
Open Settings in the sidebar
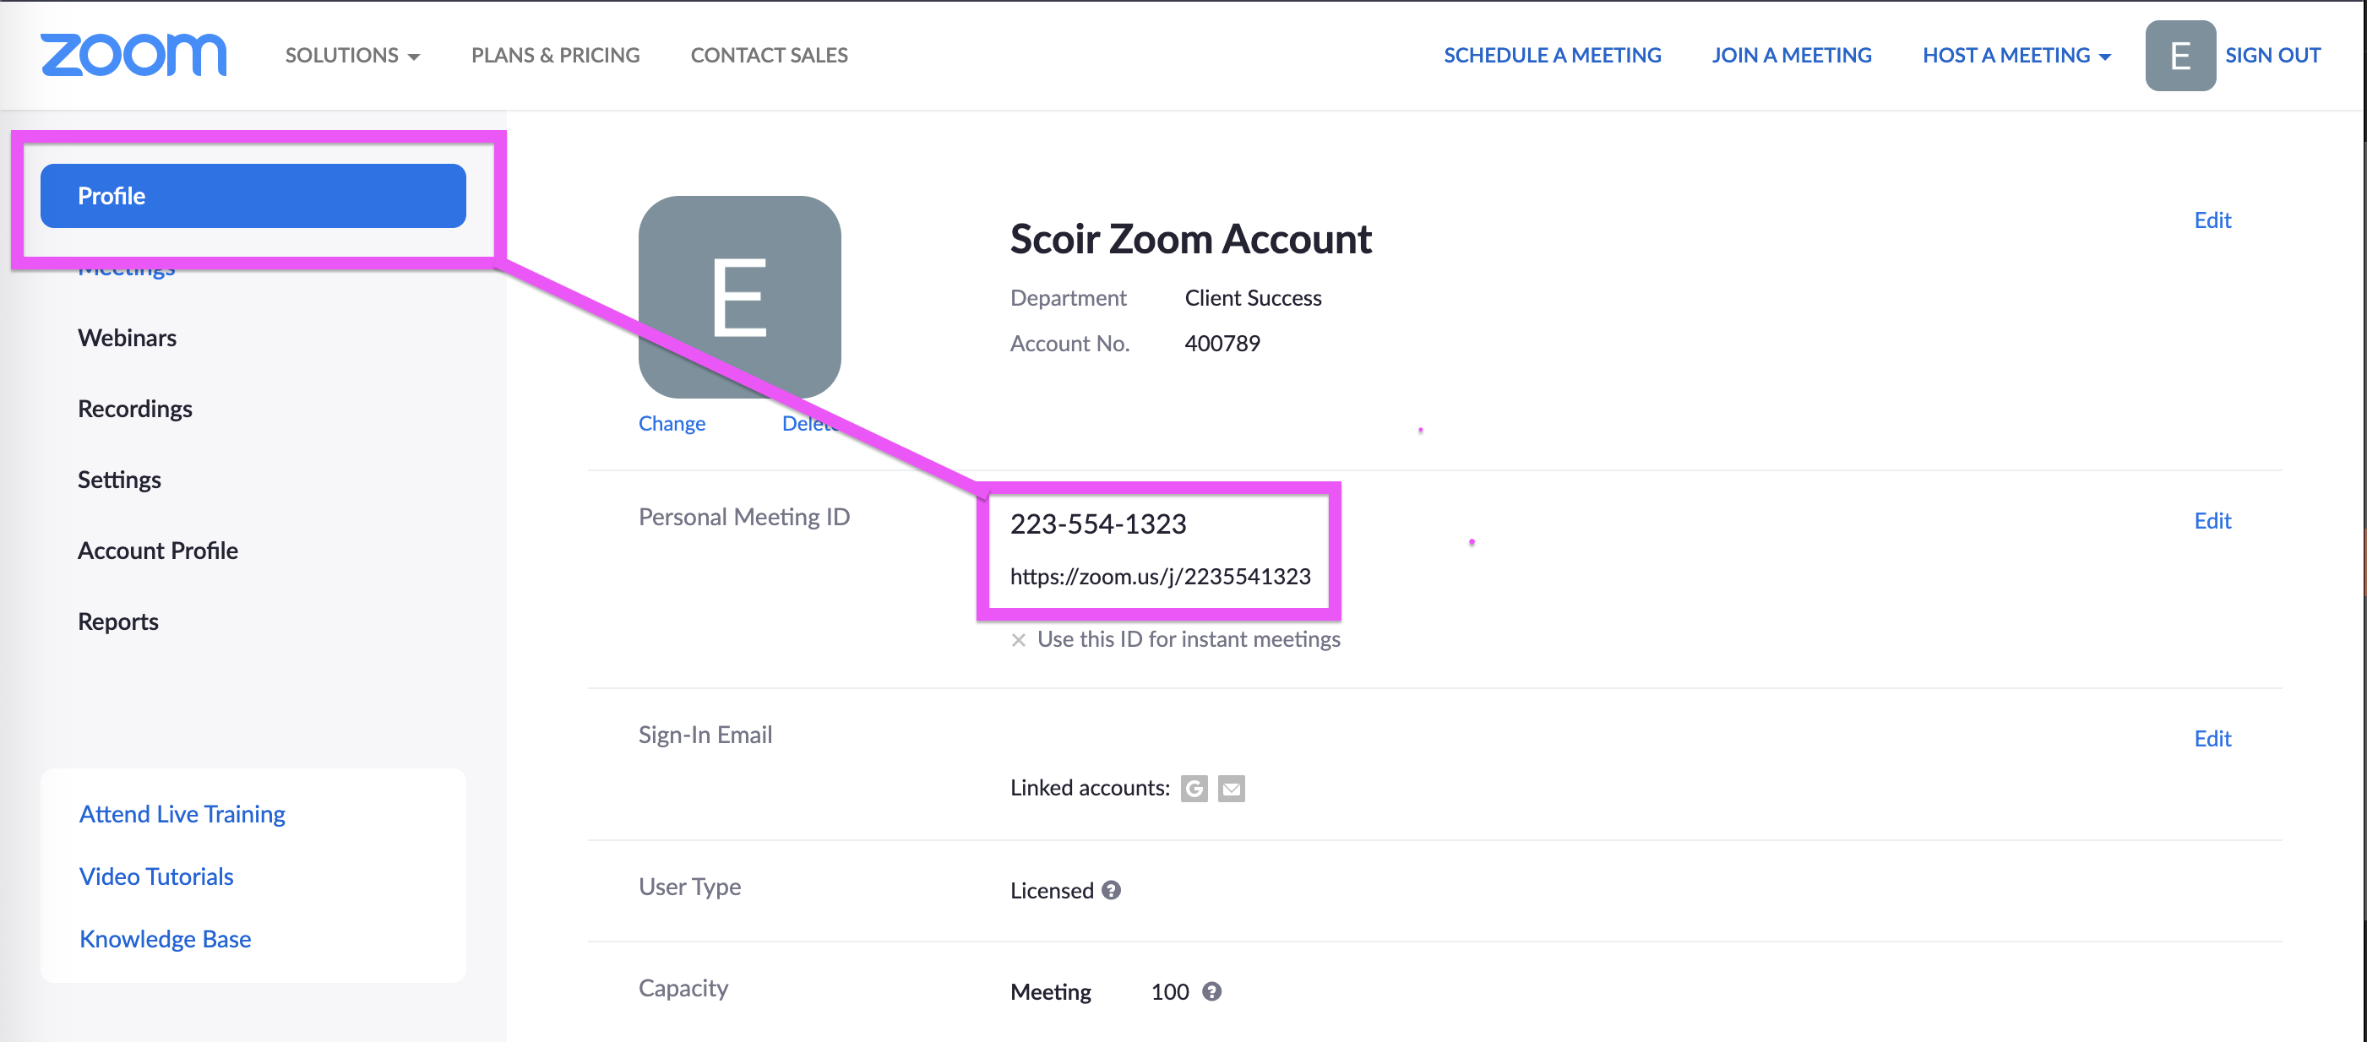119,480
